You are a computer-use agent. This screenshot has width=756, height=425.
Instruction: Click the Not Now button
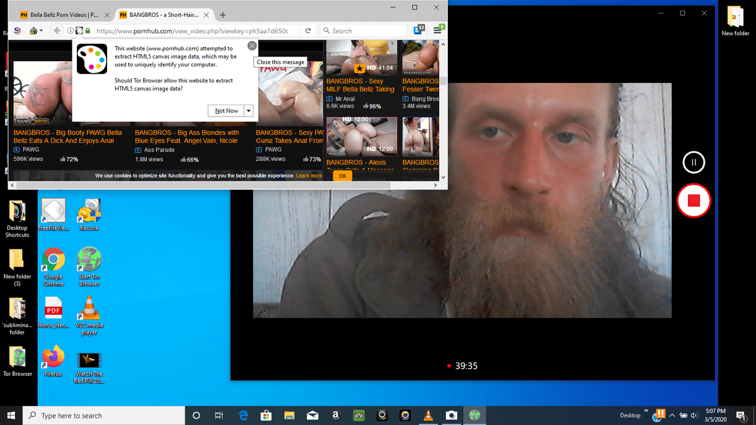(x=226, y=111)
